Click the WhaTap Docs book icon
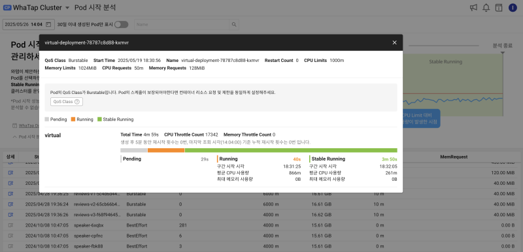 click(x=14, y=126)
